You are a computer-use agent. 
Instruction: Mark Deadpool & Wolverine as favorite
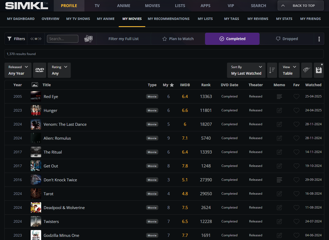coord(296,208)
